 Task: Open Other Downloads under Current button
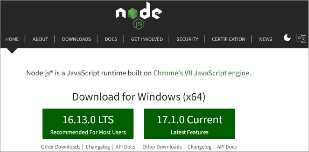click(162, 147)
